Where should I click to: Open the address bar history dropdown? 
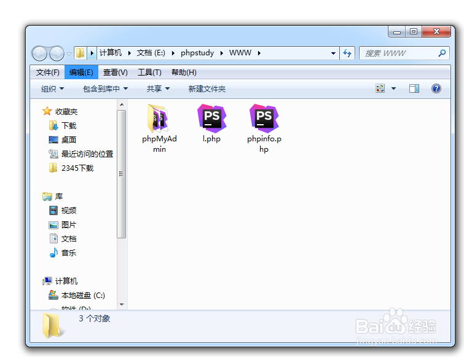tap(333, 53)
